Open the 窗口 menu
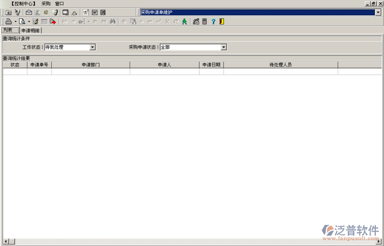Image resolution: width=384 pixels, height=246 pixels. tap(60, 4)
